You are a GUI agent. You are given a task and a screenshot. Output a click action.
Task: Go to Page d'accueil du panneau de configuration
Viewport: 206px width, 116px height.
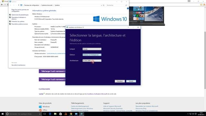tap(20, 10)
